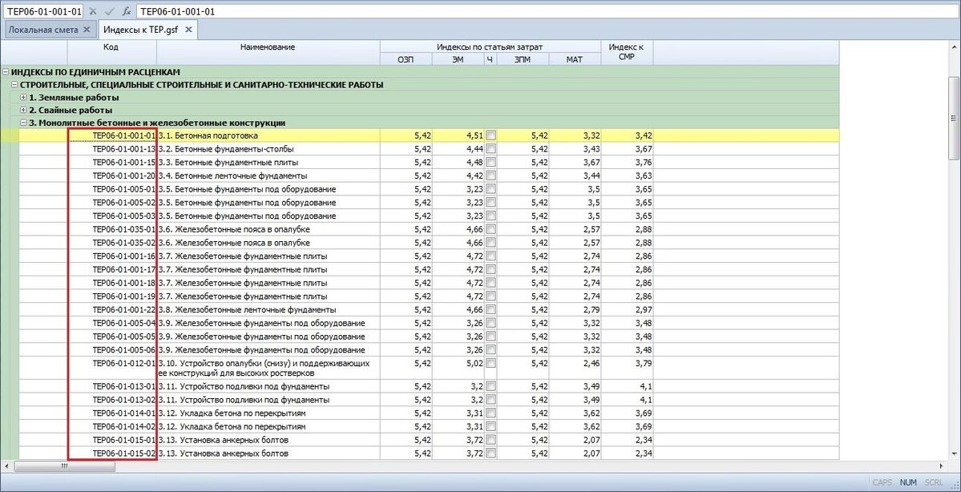Expand the 2. Свайные работы section
Viewport: 961px width, 492px height.
tap(23, 110)
